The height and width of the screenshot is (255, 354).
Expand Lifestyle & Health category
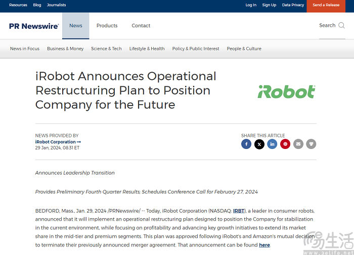click(x=147, y=49)
